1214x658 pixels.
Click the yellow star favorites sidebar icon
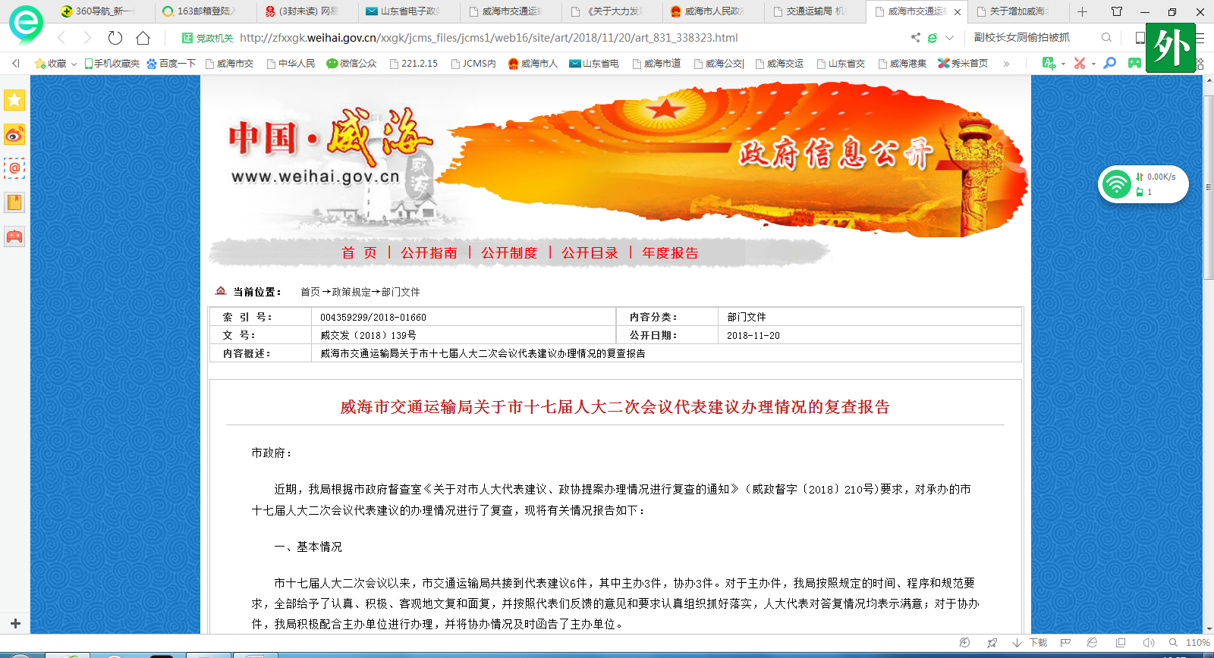(x=14, y=100)
